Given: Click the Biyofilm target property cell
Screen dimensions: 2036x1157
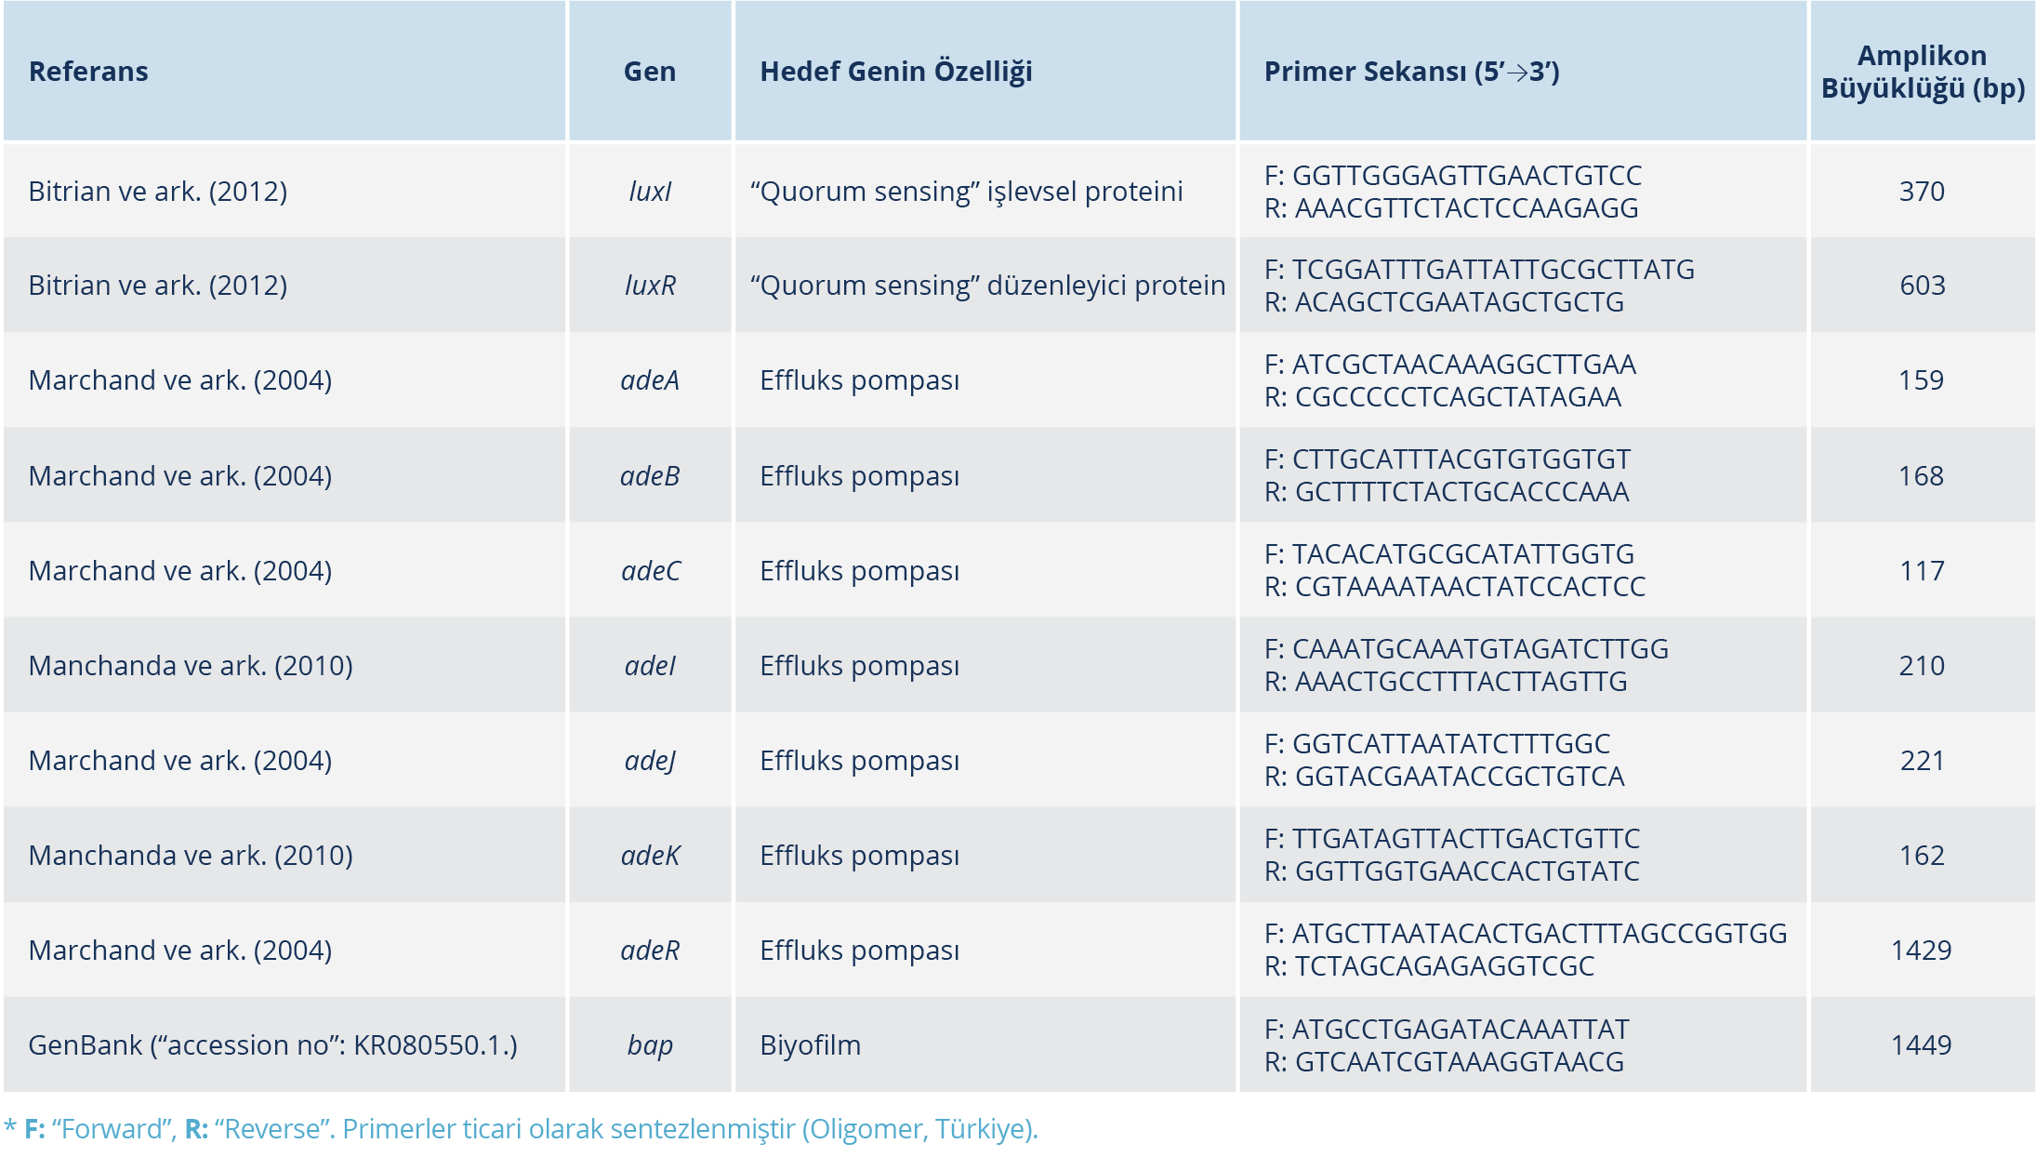Looking at the screenshot, I should [x=810, y=1045].
